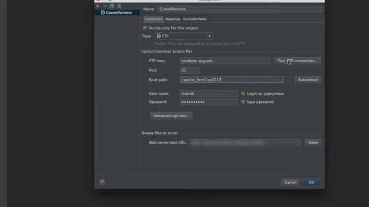Viewport: 369px width, 207px height.
Task: Click Test FTP connection button
Action: (298, 61)
